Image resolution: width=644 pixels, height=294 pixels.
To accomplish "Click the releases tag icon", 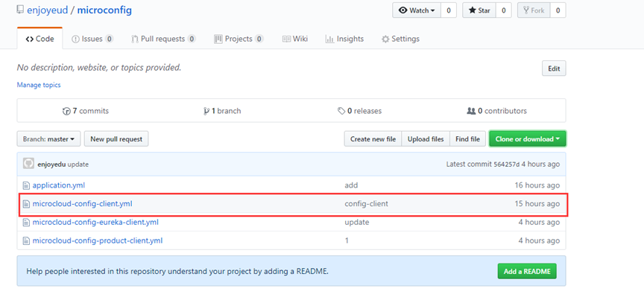I will tap(341, 111).
